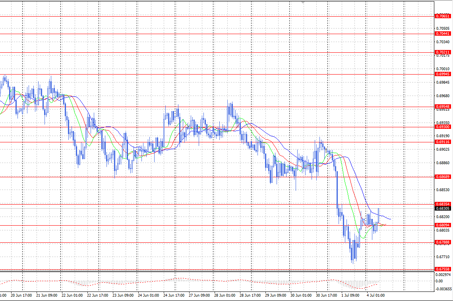Image resolution: width=453 pixels, height=301 pixels.
Task: Select the red 0.70211 price level label
Action: 443,52
